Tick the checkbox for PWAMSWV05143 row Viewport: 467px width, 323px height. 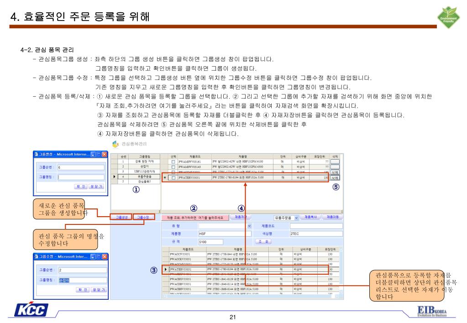pos(173,167)
